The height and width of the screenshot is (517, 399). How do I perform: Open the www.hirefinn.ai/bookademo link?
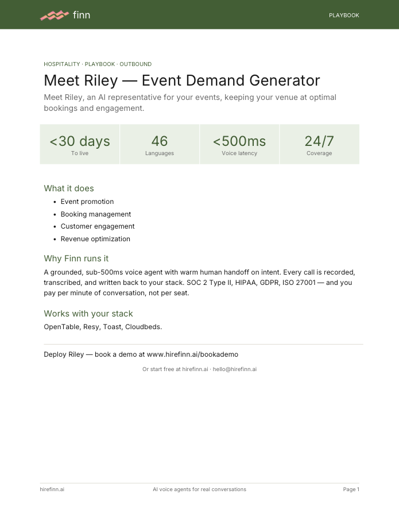[x=192, y=354]
